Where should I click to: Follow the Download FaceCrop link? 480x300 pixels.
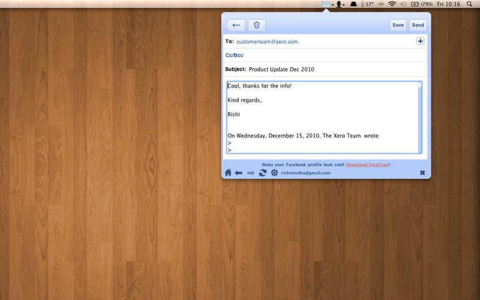tap(367, 164)
